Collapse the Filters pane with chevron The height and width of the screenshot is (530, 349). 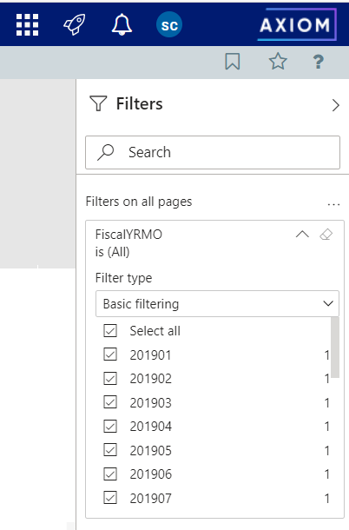tap(335, 105)
